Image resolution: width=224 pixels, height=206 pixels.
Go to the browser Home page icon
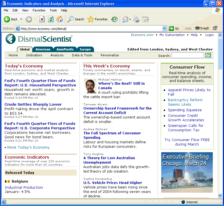[x=60, y=19]
